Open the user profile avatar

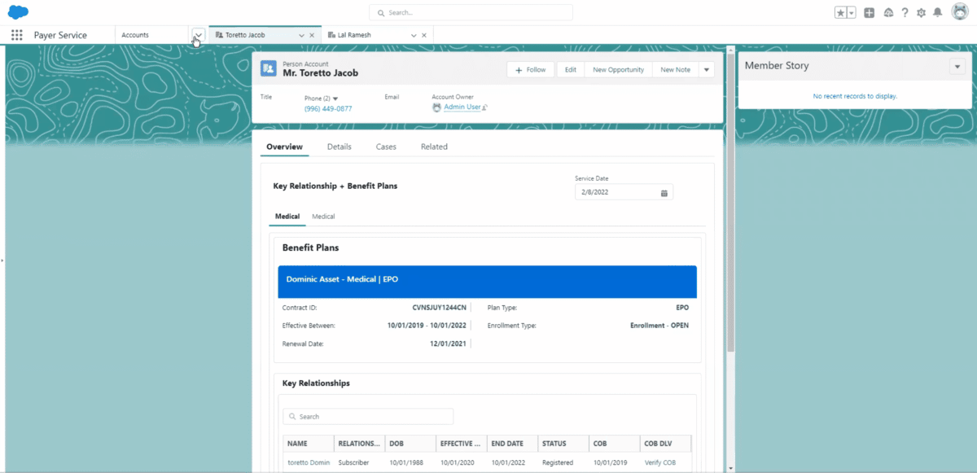pyautogui.click(x=959, y=12)
